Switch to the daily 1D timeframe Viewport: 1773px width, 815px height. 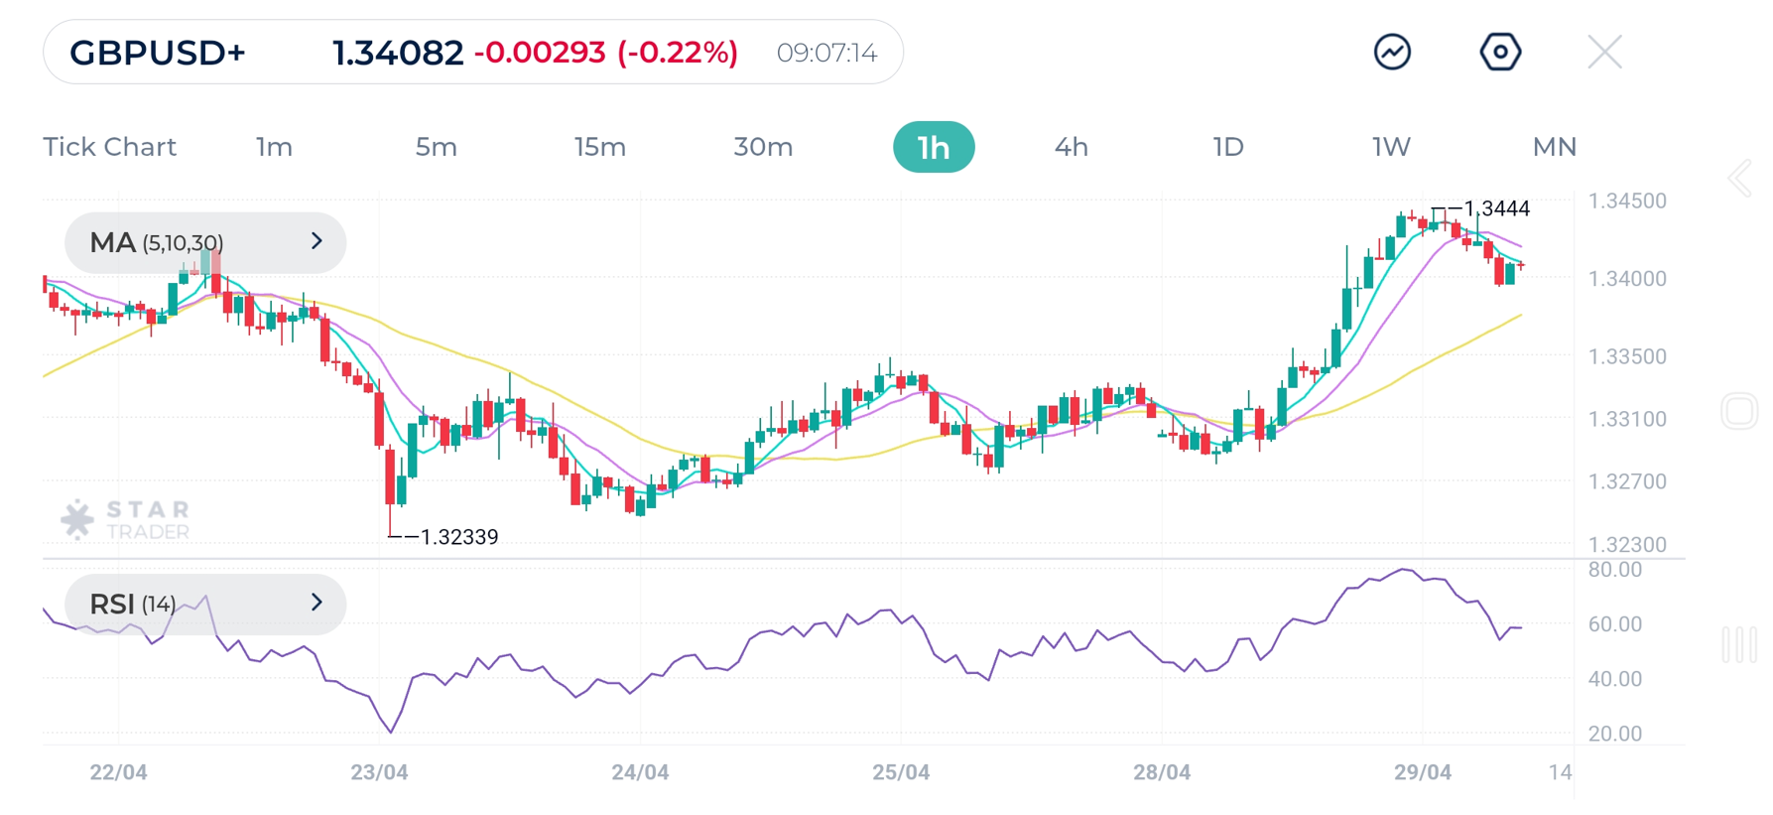tap(1227, 146)
